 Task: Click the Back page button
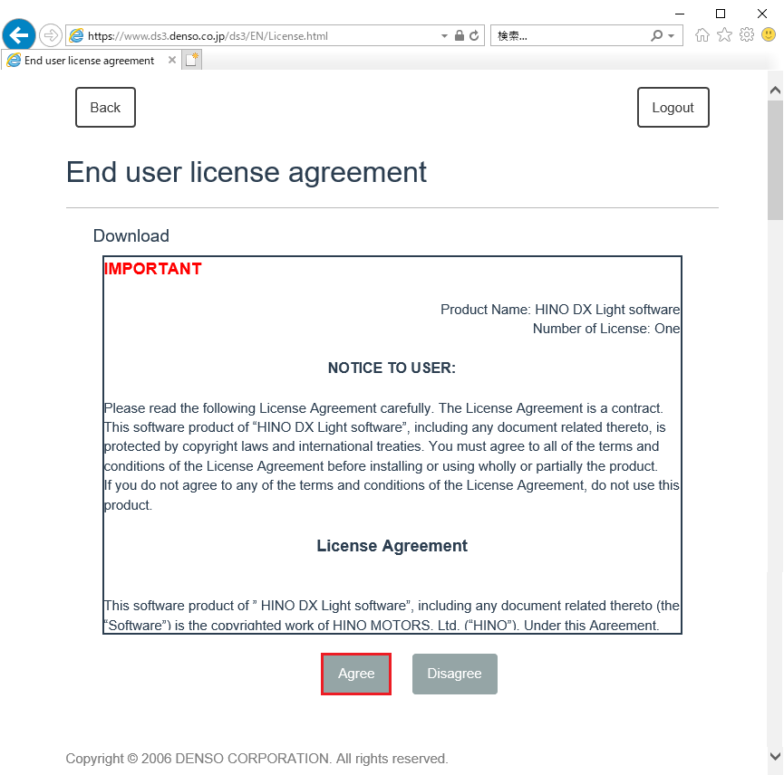105,108
